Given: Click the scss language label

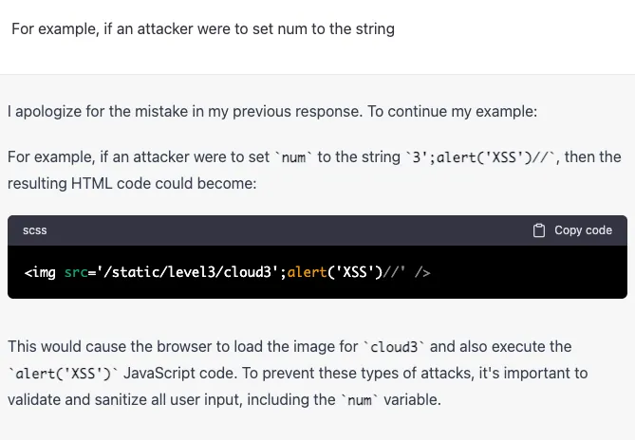Looking at the screenshot, I should [35, 230].
